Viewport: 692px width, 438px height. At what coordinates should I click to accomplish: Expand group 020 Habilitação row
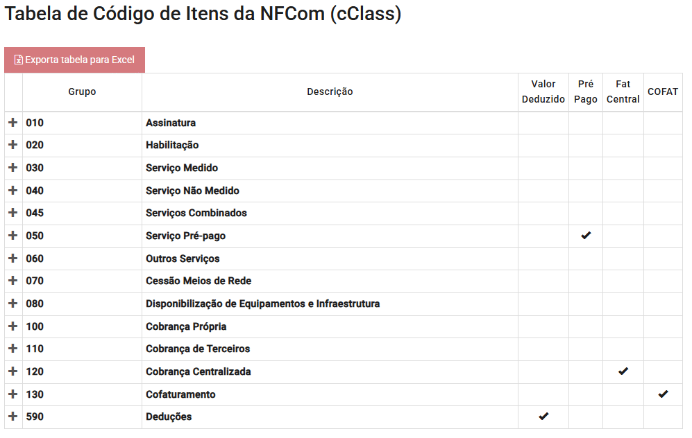[x=12, y=145]
